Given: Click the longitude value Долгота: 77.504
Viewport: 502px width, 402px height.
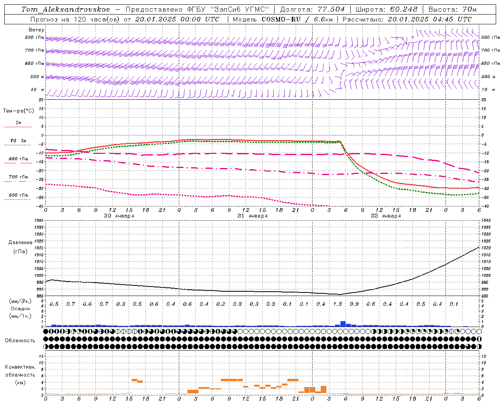Looking at the screenshot, I should tap(313, 9).
